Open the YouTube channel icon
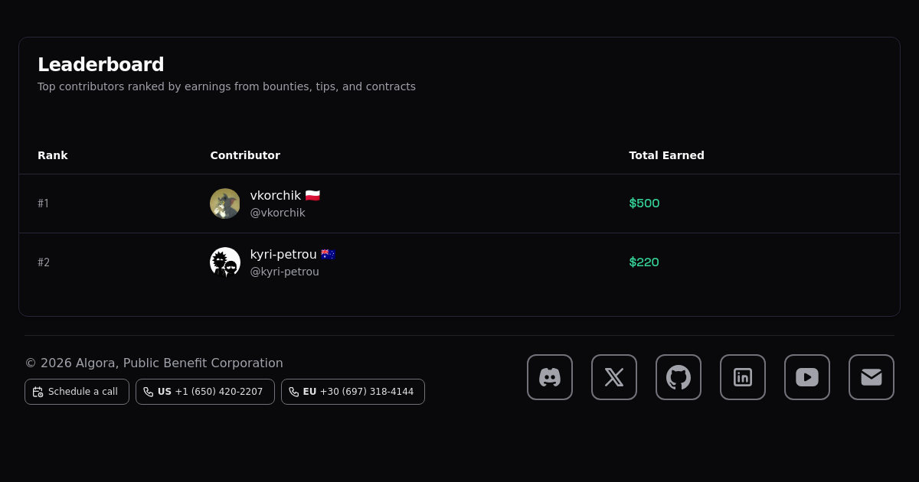 click(x=807, y=377)
